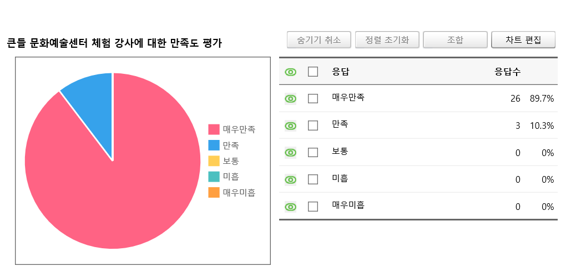Check the select-all checkbox in header
The width and height of the screenshot is (576, 271).
[x=312, y=72]
